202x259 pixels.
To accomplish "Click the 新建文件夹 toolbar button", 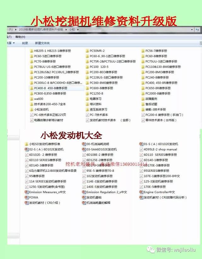I will pyautogui.click(x=42, y=43).
